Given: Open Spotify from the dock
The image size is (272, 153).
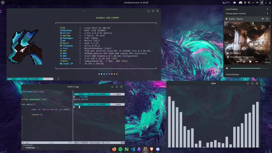Looking at the screenshot, I should tap(120, 149).
